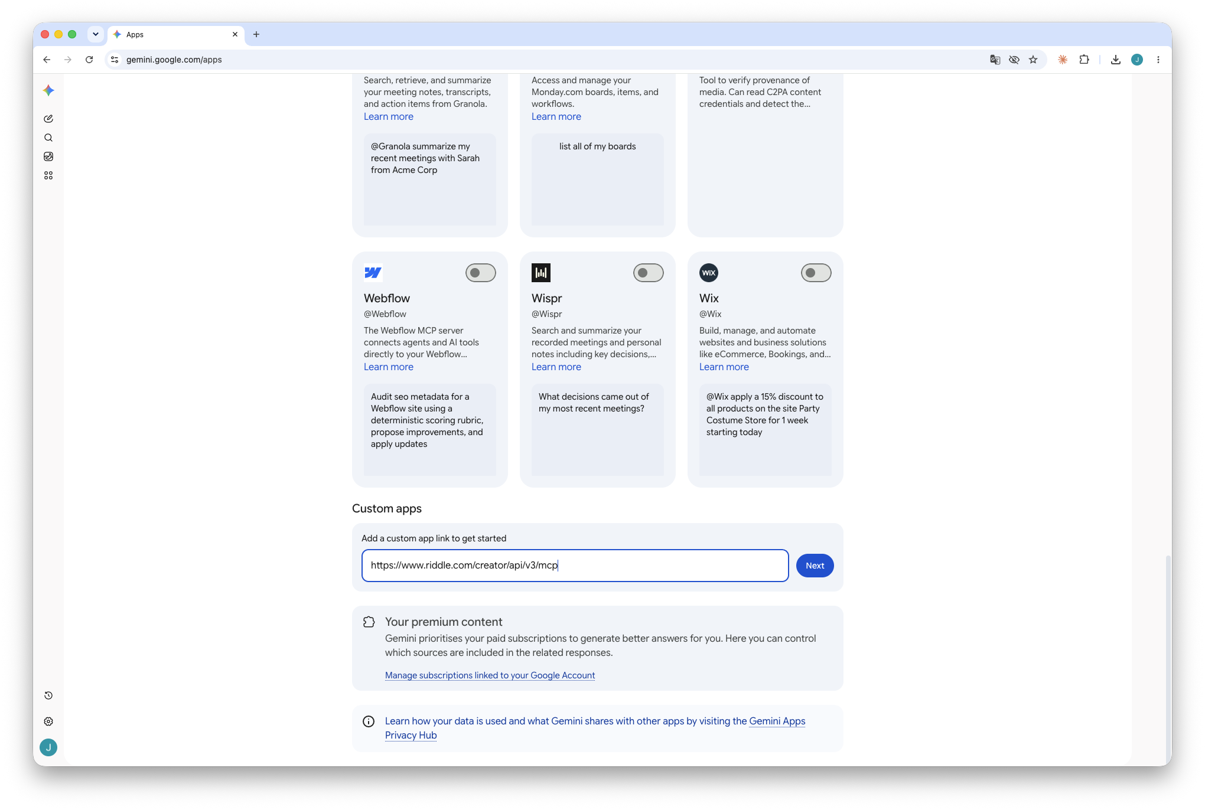Select the 'What decisions came out' prompt
Image resolution: width=1205 pixels, height=810 pixels.
[x=598, y=430]
